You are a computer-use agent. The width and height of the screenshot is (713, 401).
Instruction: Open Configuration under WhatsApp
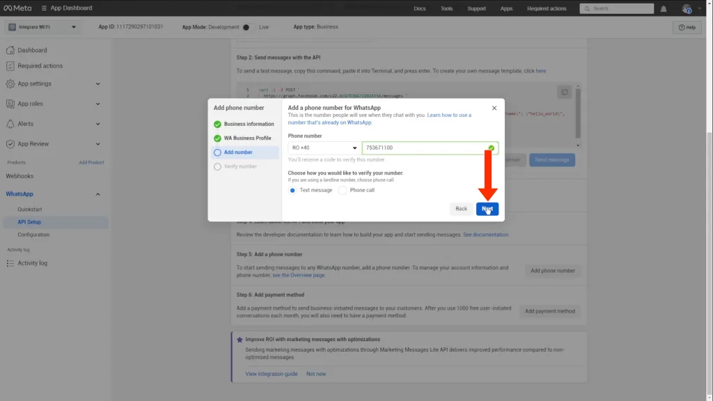[x=33, y=235]
